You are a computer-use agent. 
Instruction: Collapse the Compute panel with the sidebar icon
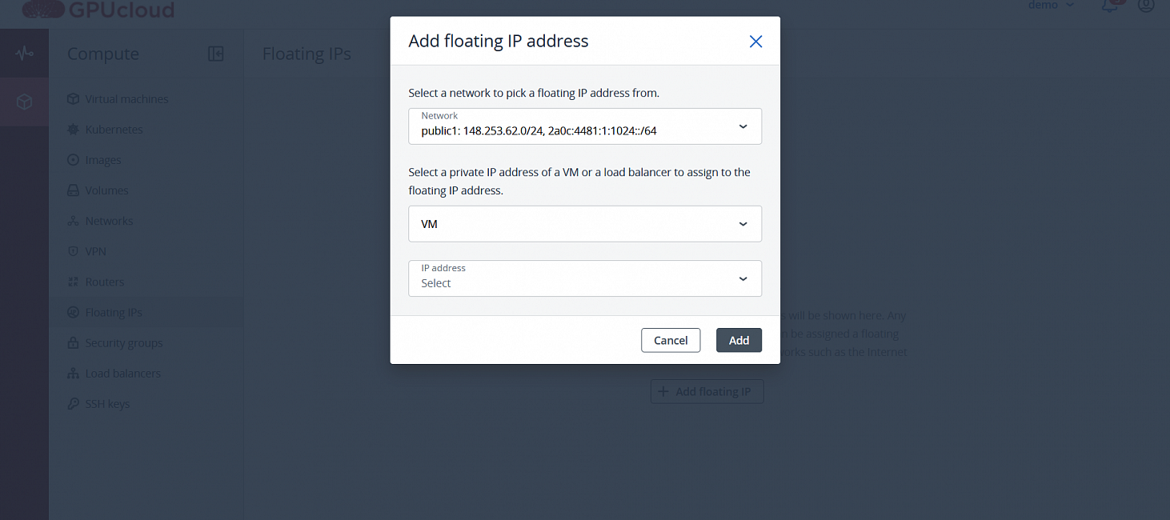215,54
